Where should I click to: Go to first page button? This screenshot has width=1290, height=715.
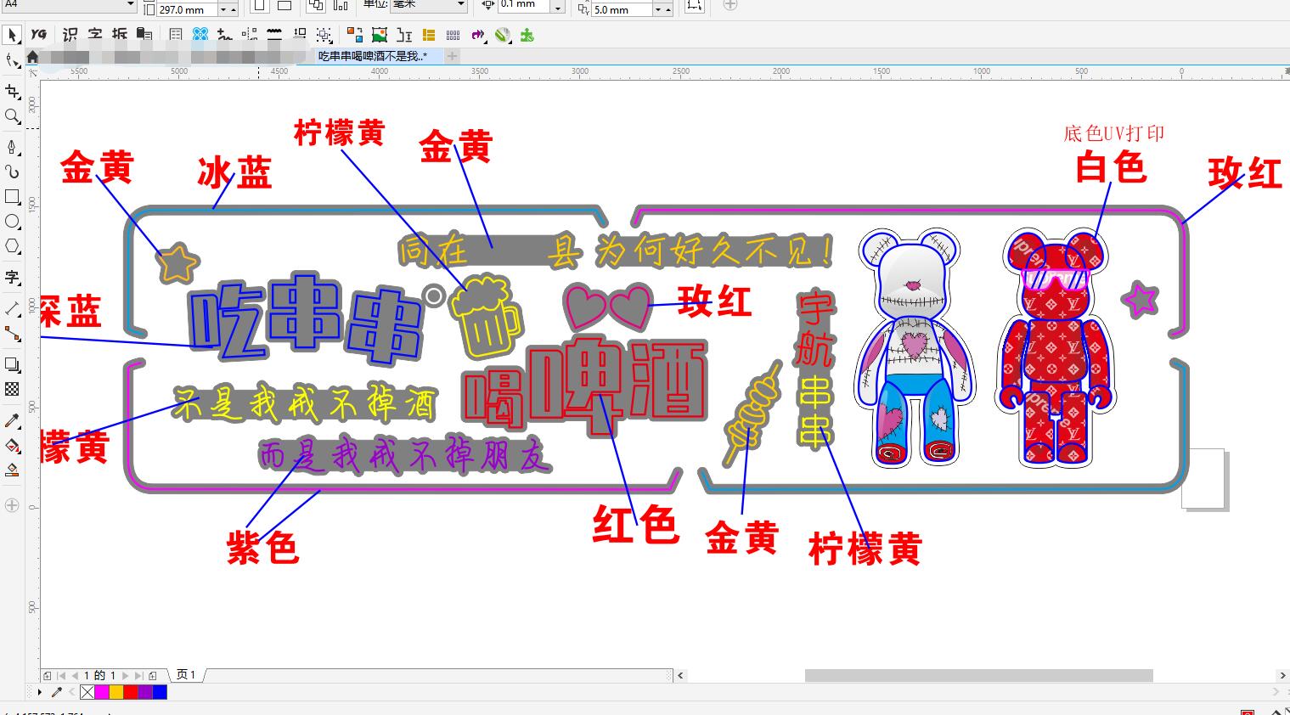[61, 676]
